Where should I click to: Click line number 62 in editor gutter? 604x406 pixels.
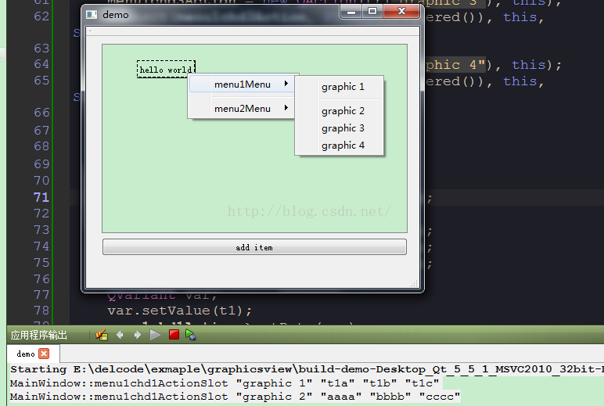pos(41,16)
